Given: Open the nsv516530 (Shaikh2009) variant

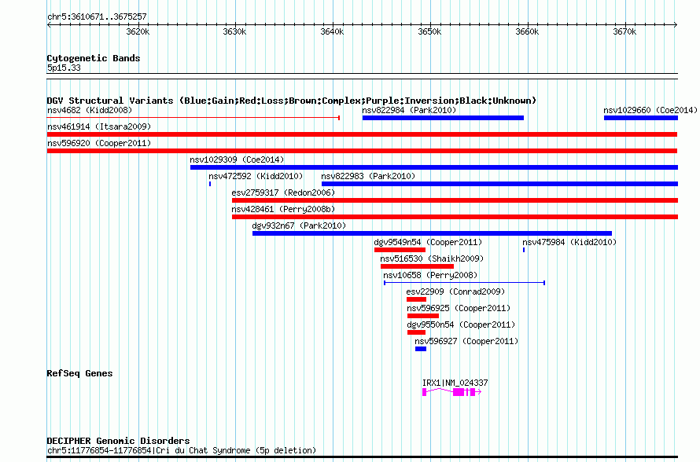Looking at the screenshot, I should (x=432, y=258).
